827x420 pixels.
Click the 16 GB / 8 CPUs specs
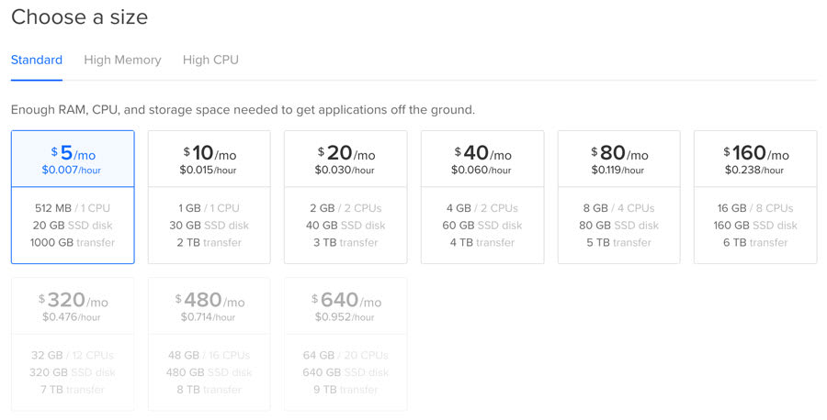coord(755,208)
